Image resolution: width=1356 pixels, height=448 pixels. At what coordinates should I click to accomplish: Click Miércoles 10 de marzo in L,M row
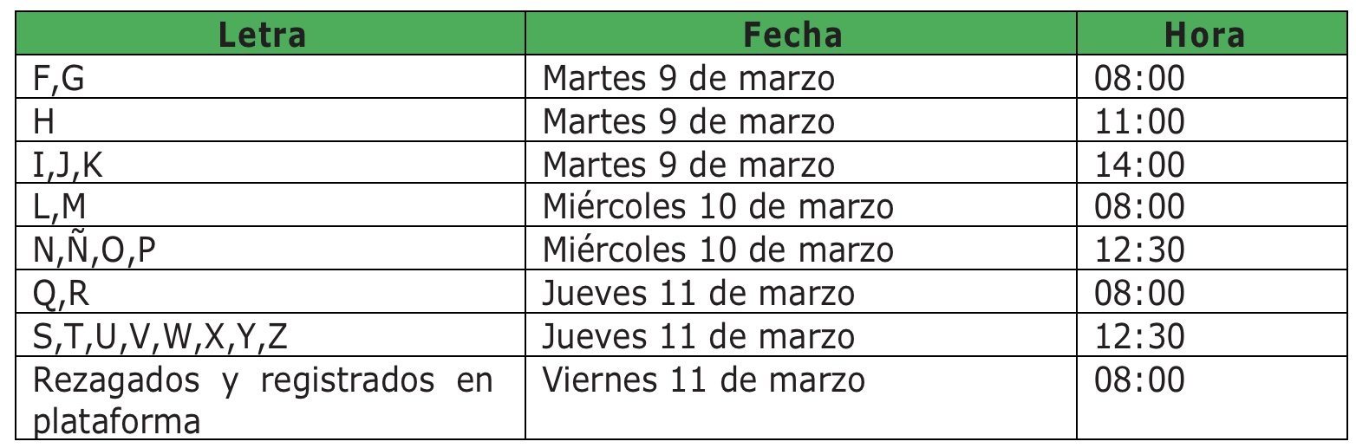801,207
